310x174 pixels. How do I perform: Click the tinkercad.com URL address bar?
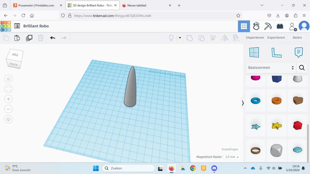(151, 15)
